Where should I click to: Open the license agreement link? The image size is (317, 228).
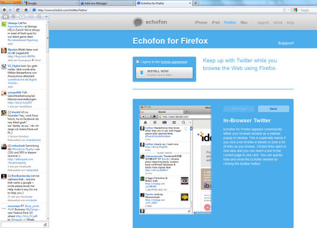(x=174, y=62)
